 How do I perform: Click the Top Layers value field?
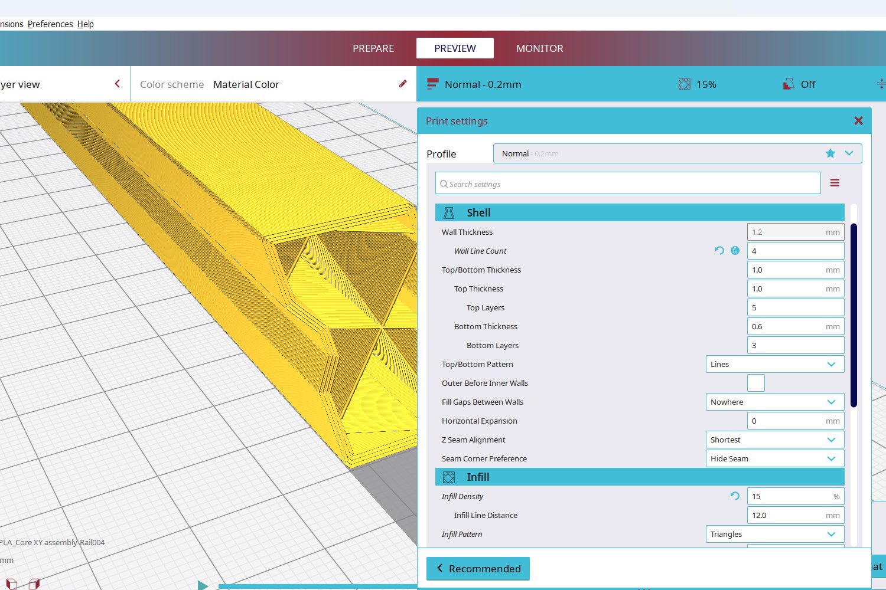tap(796, 307)
